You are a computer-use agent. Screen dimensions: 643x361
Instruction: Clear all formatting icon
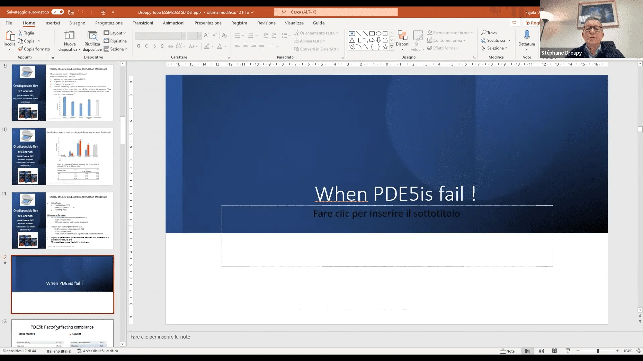[224, 35]
